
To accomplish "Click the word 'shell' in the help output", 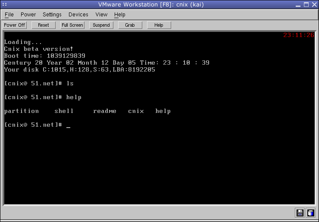I will [64, 111].
